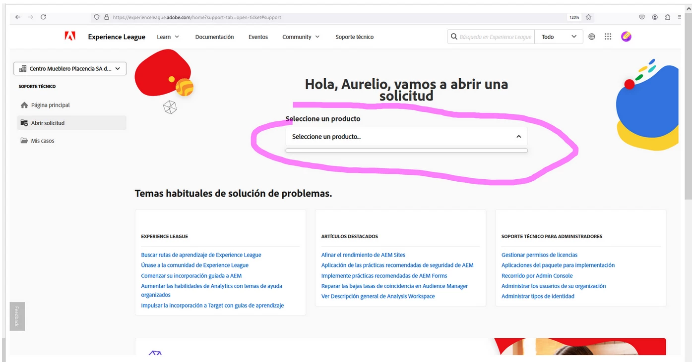Open Impulsar la incorporación a Target link
The width and height of the screenshot is (692, 362).
[x=212, y=306]
